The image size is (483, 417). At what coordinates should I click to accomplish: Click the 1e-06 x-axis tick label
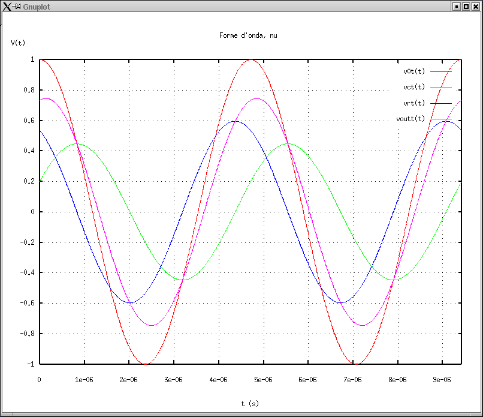click(84, 380)
